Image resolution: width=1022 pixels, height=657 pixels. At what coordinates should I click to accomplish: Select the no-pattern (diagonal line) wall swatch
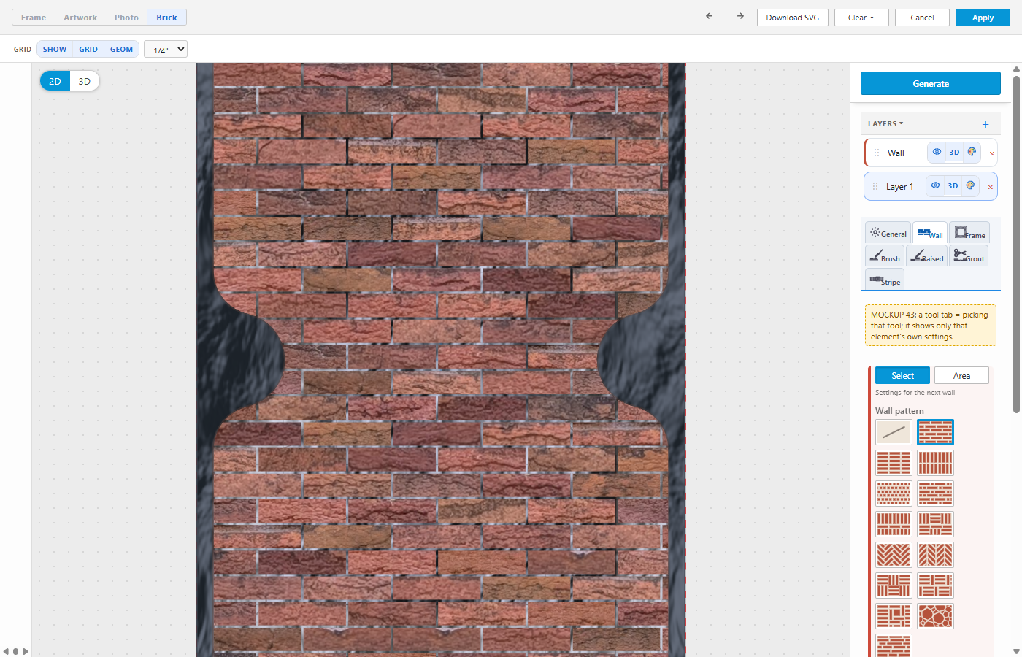point(894,432)
